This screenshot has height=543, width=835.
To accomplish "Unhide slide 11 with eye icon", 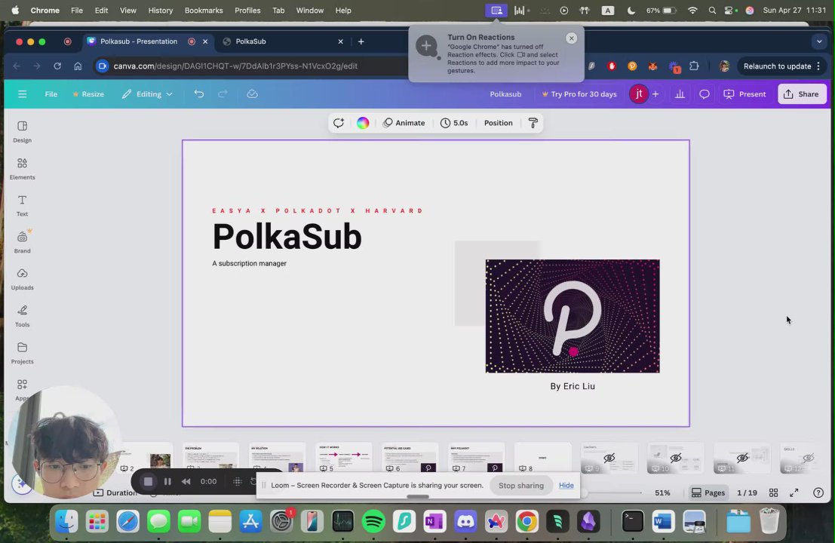I will click(741, 458).
